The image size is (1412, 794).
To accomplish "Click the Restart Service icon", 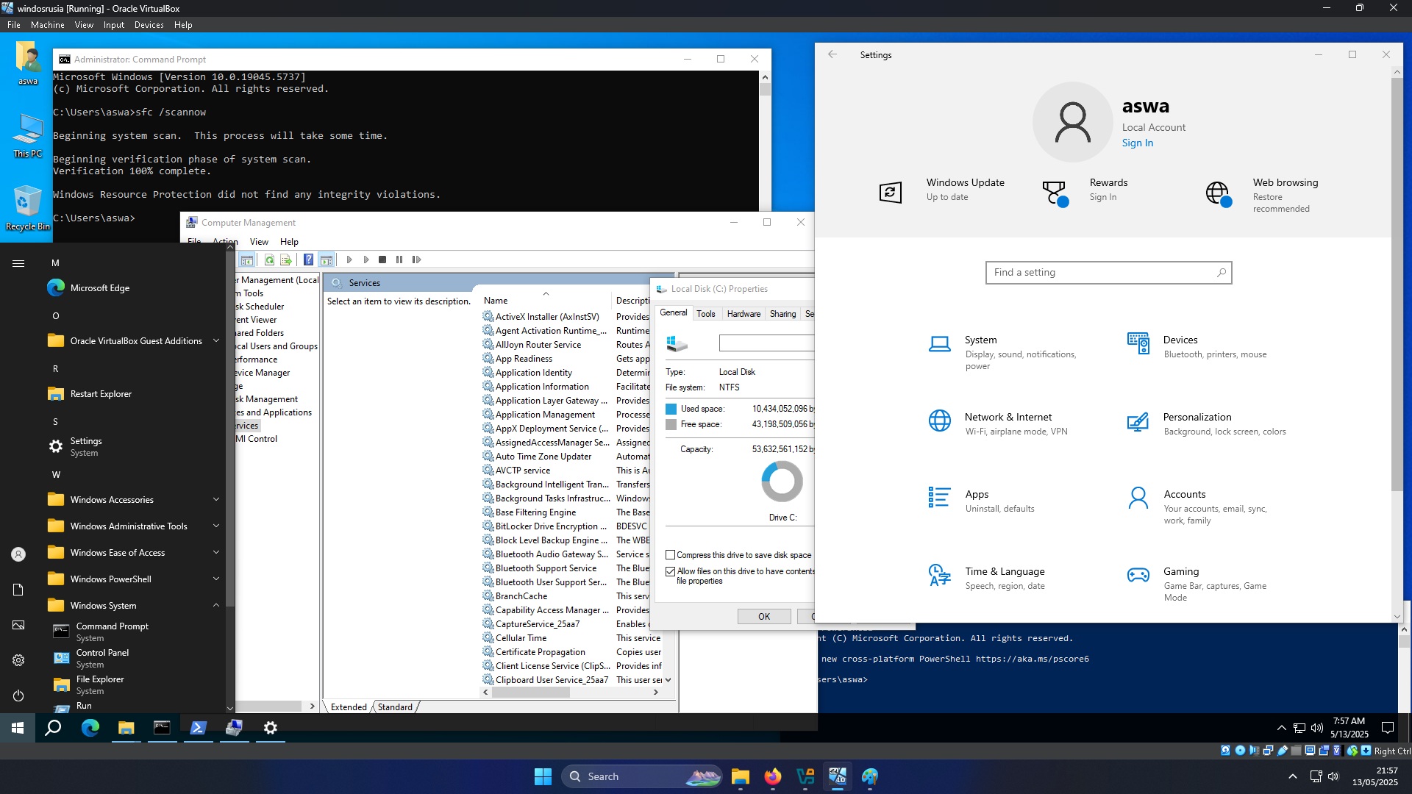I will tap(417, 260).
